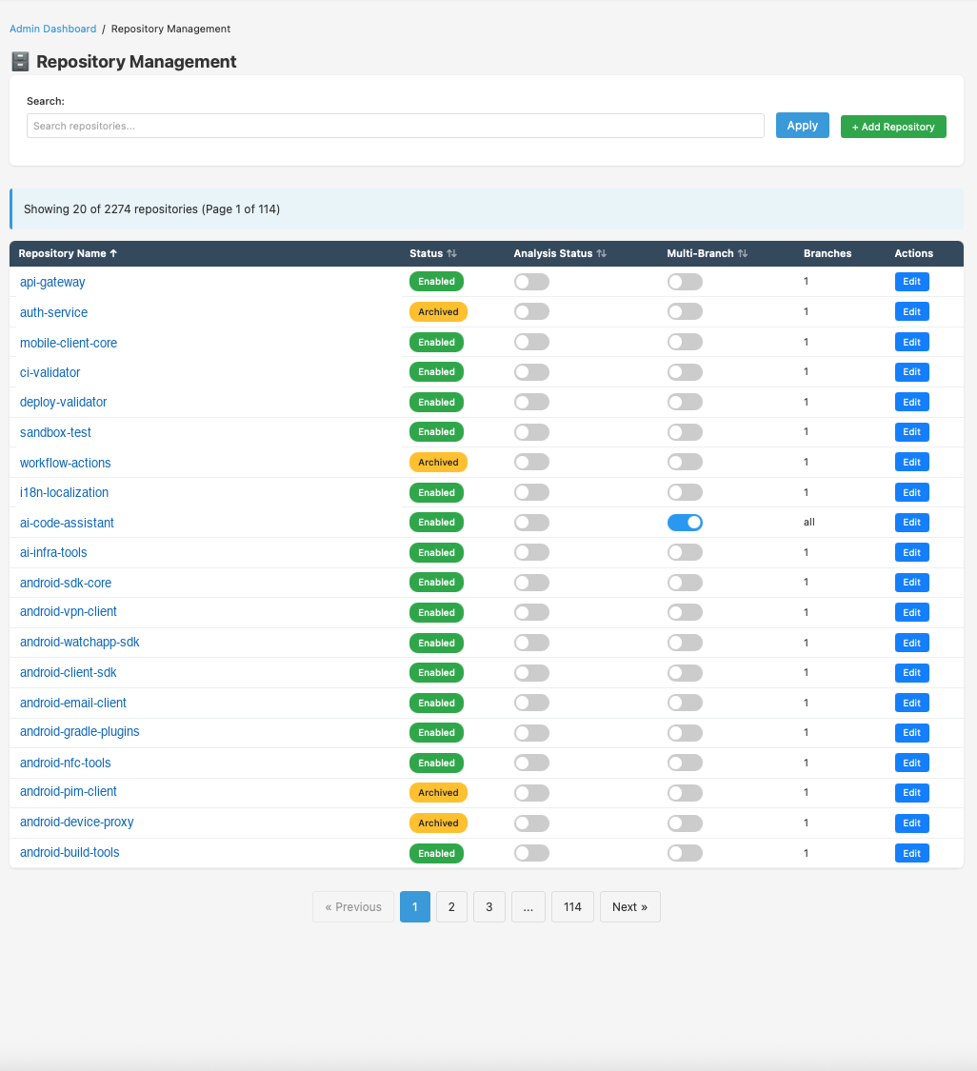The height and width of the screenshot is (1071, 977).
Task: Jump to last page 114
Action: [x=572, y=907]
